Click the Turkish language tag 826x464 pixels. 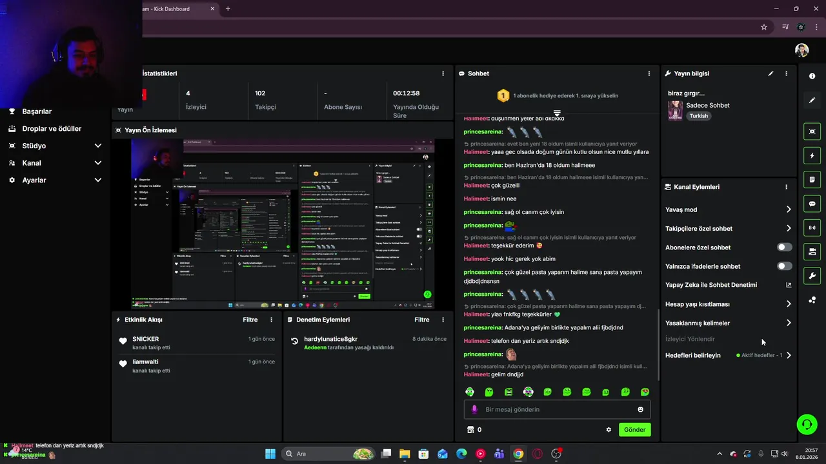[699, 116]
